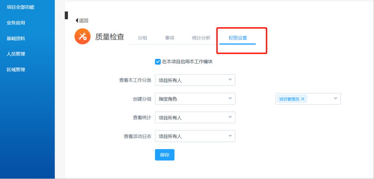Switch to the 统计分析 tab
374x179 pixels.
[x=201, y=38]
